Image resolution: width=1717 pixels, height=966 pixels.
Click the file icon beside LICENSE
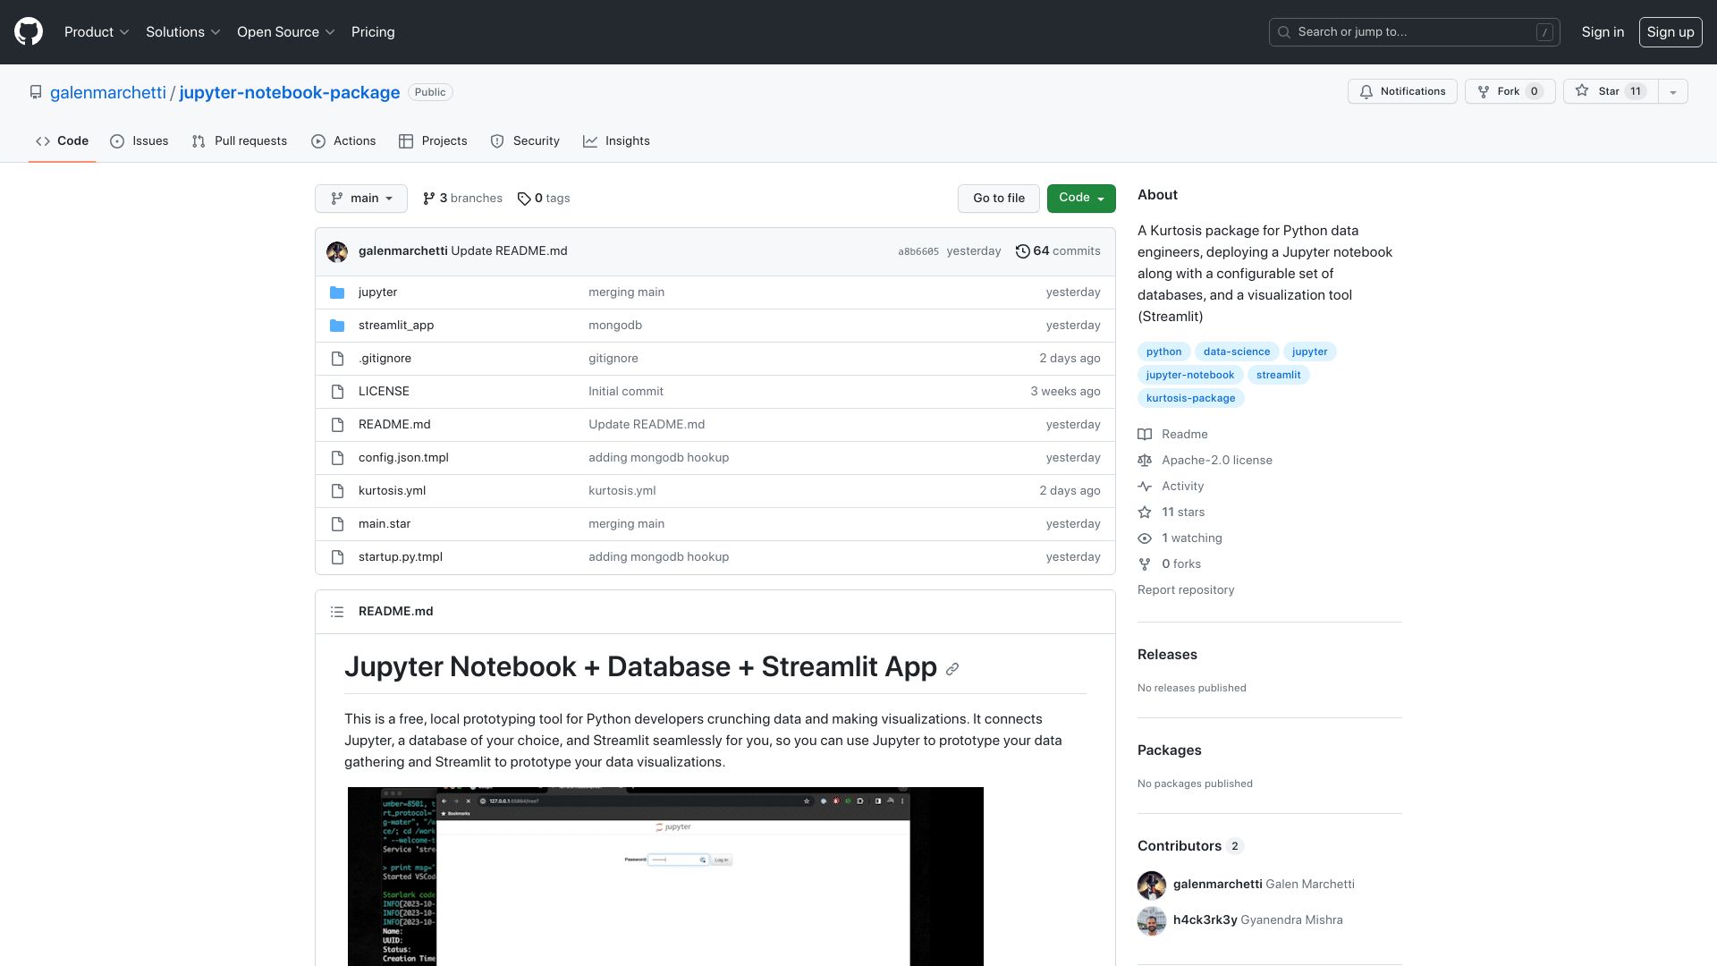pyautogui.click(x=337, y=392)
